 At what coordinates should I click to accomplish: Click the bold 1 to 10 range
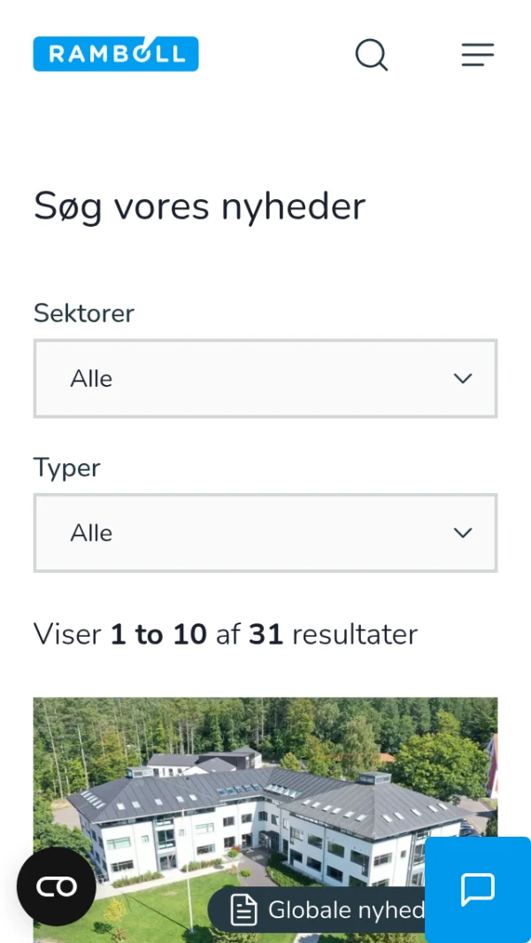click(158, 634)
